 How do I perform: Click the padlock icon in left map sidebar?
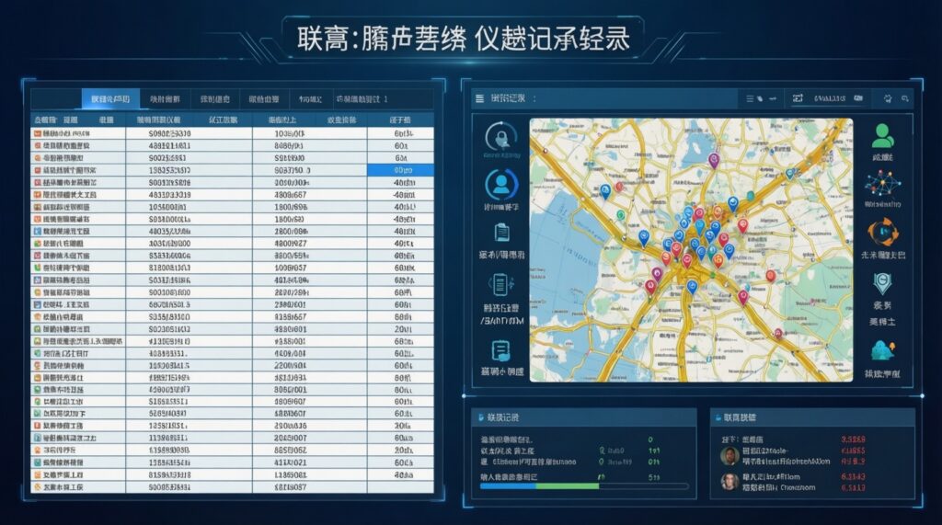point(501,138)
